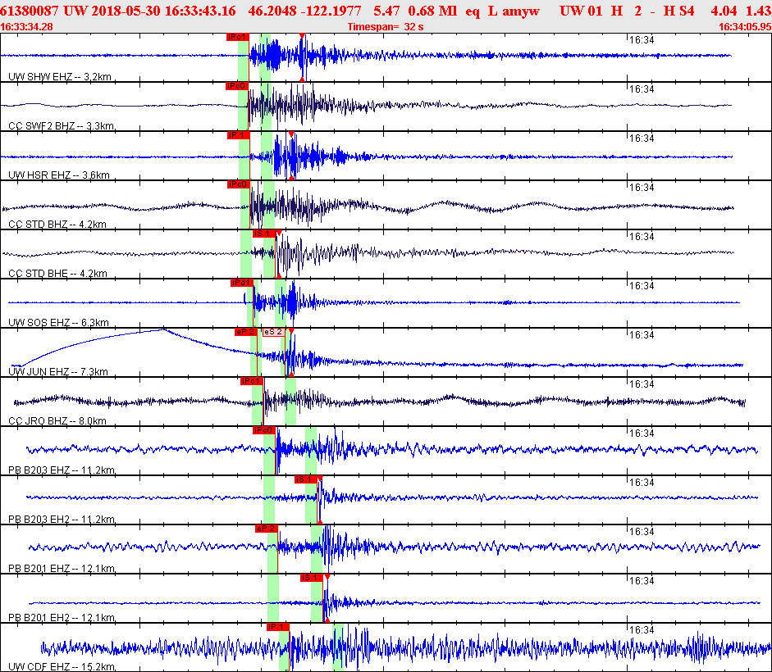Click the iPc0 pick label on STD BHZ
772x672 pixels.
pyautogui.click(x=238, y=184)
